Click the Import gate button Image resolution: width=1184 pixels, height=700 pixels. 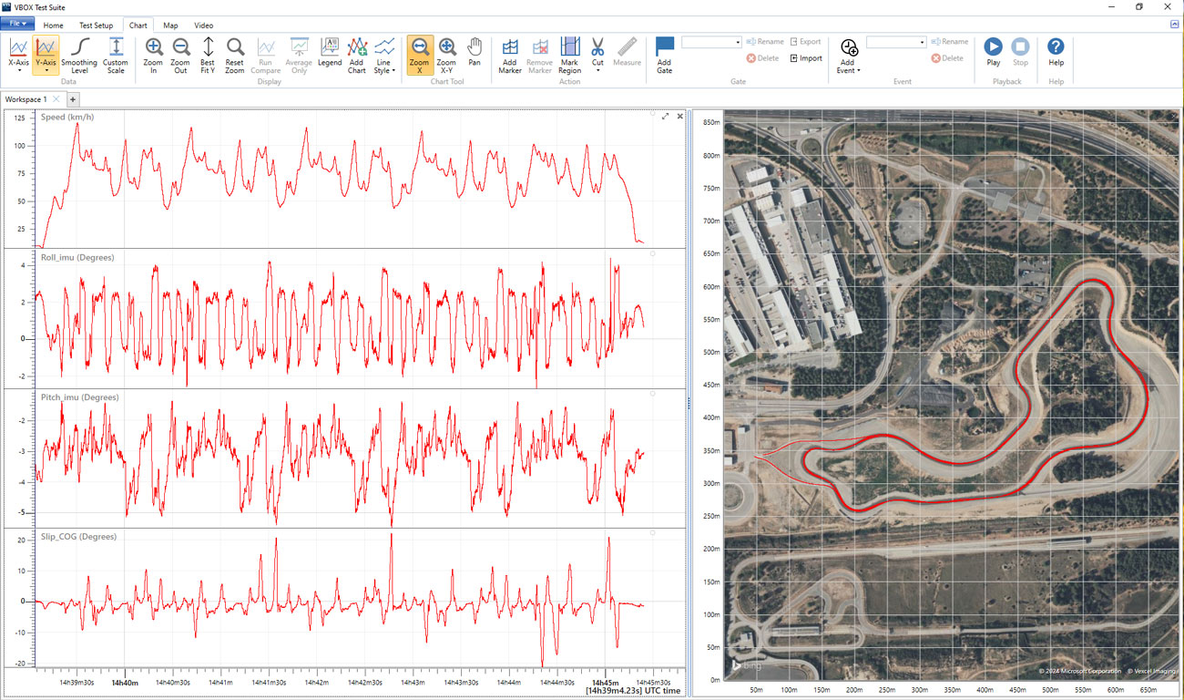click(805, 58)
